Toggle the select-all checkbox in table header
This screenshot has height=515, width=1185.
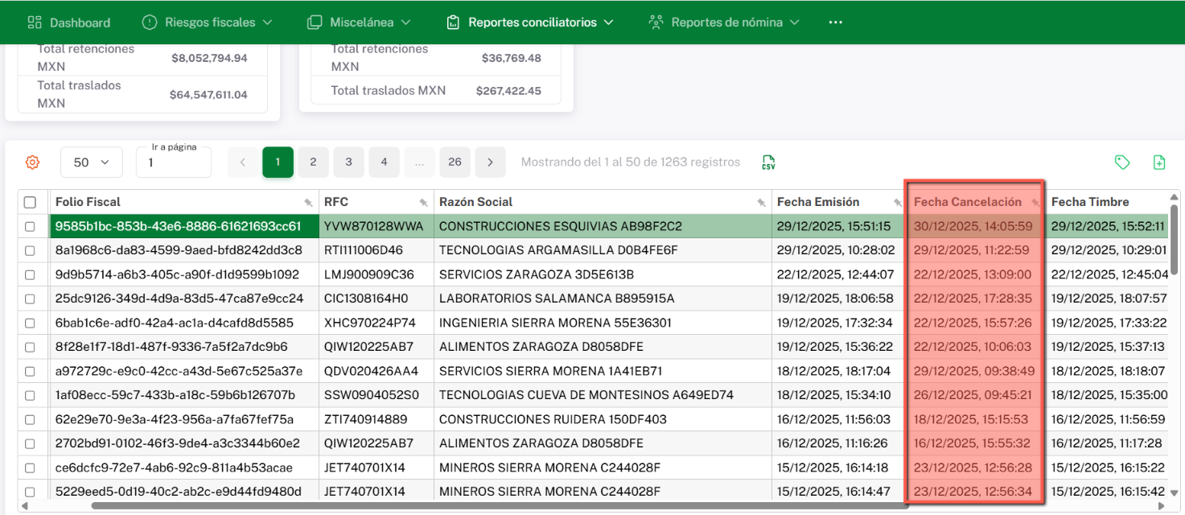(x=30, y=203)
